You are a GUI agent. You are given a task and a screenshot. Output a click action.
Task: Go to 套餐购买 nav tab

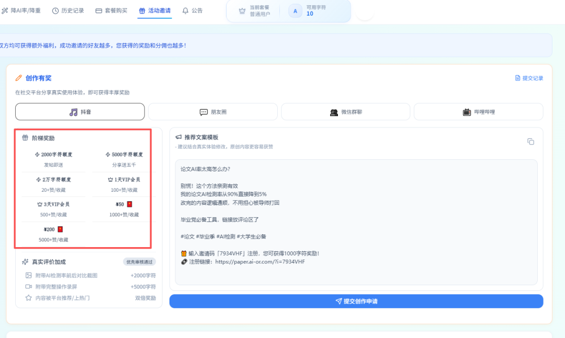[x=111, y=11]
